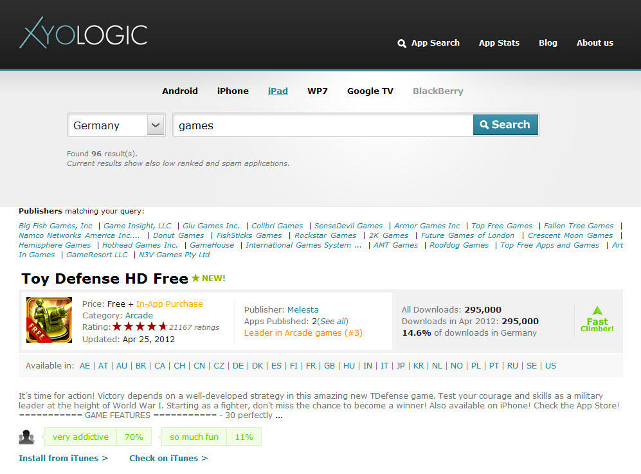
Task: Open publisher Game Insight, LLC
Action: point(138,226)
